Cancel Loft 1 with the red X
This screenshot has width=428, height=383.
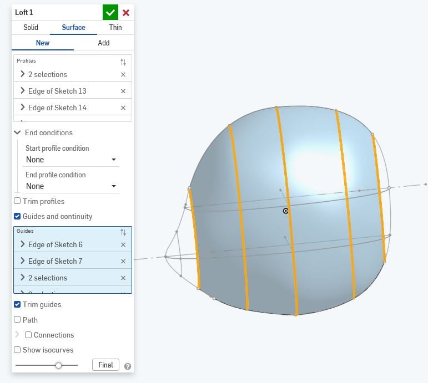tap(126, 13)
